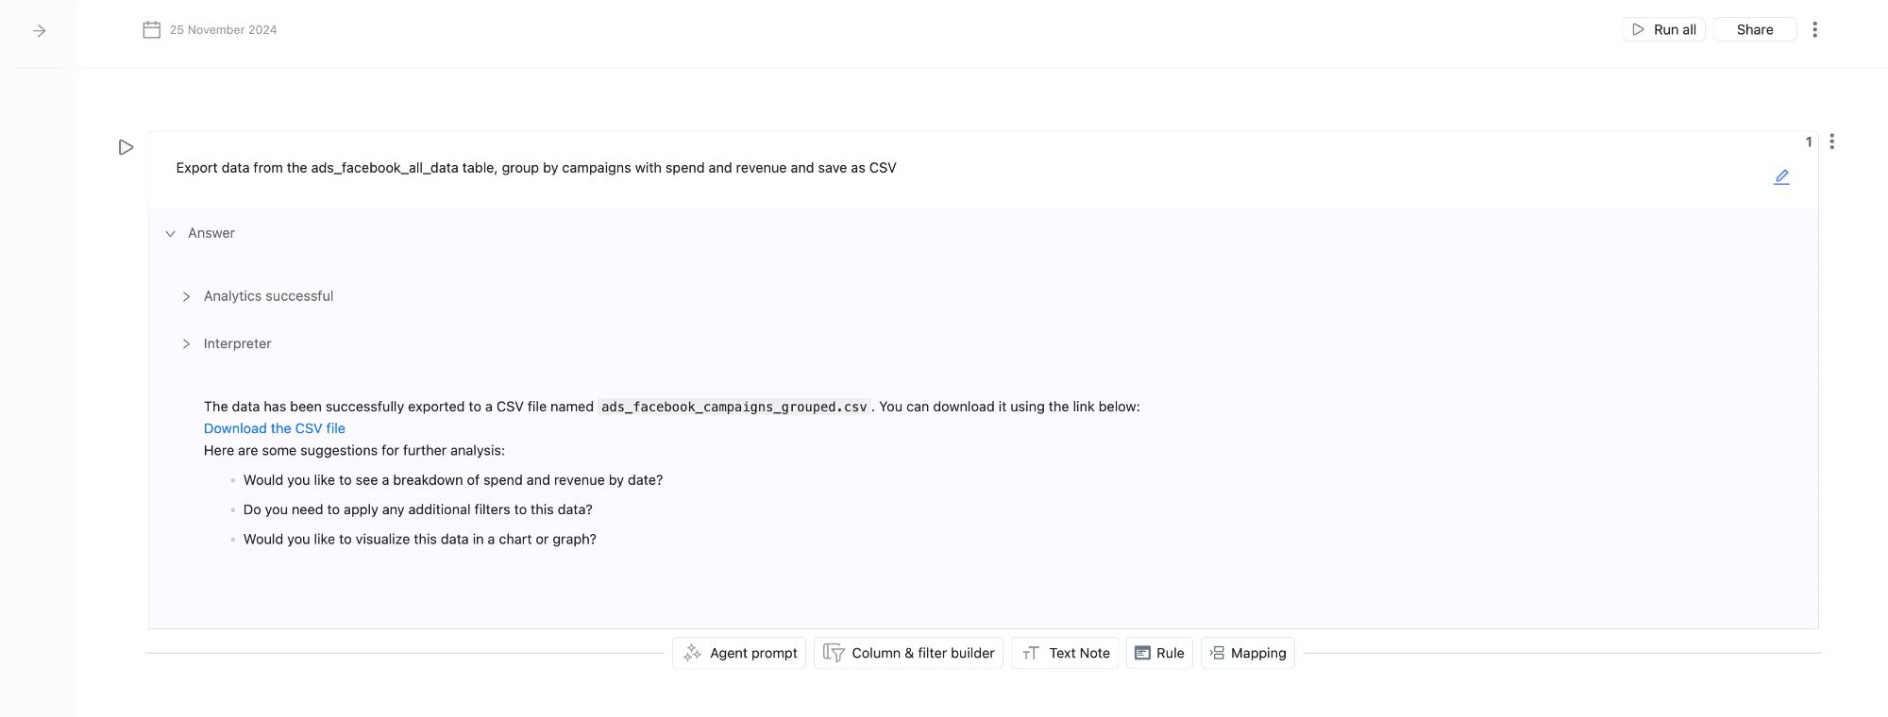Click the ads_facebook_campaigns_grouped.csv filename

click(x=733, y=408)
